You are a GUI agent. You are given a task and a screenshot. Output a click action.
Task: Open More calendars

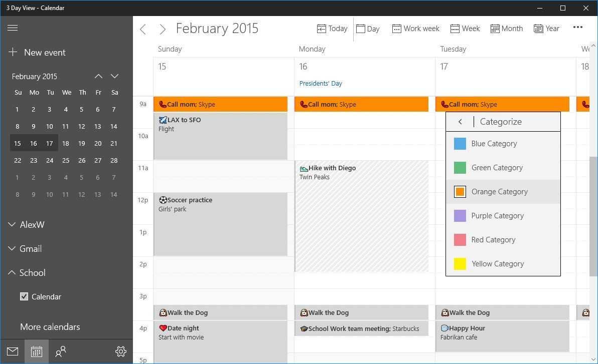pos(50,326)
